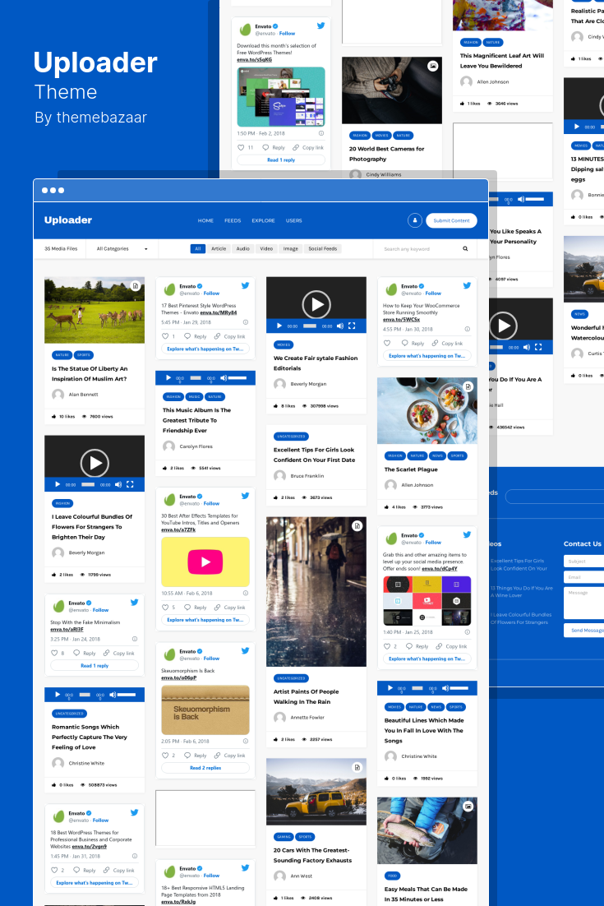This screenshot has height=906, width=604.
Task: Click Twitter bird on 'Stop With the Fake Minimalism' tweet
Action: click(x=134, y=602)
